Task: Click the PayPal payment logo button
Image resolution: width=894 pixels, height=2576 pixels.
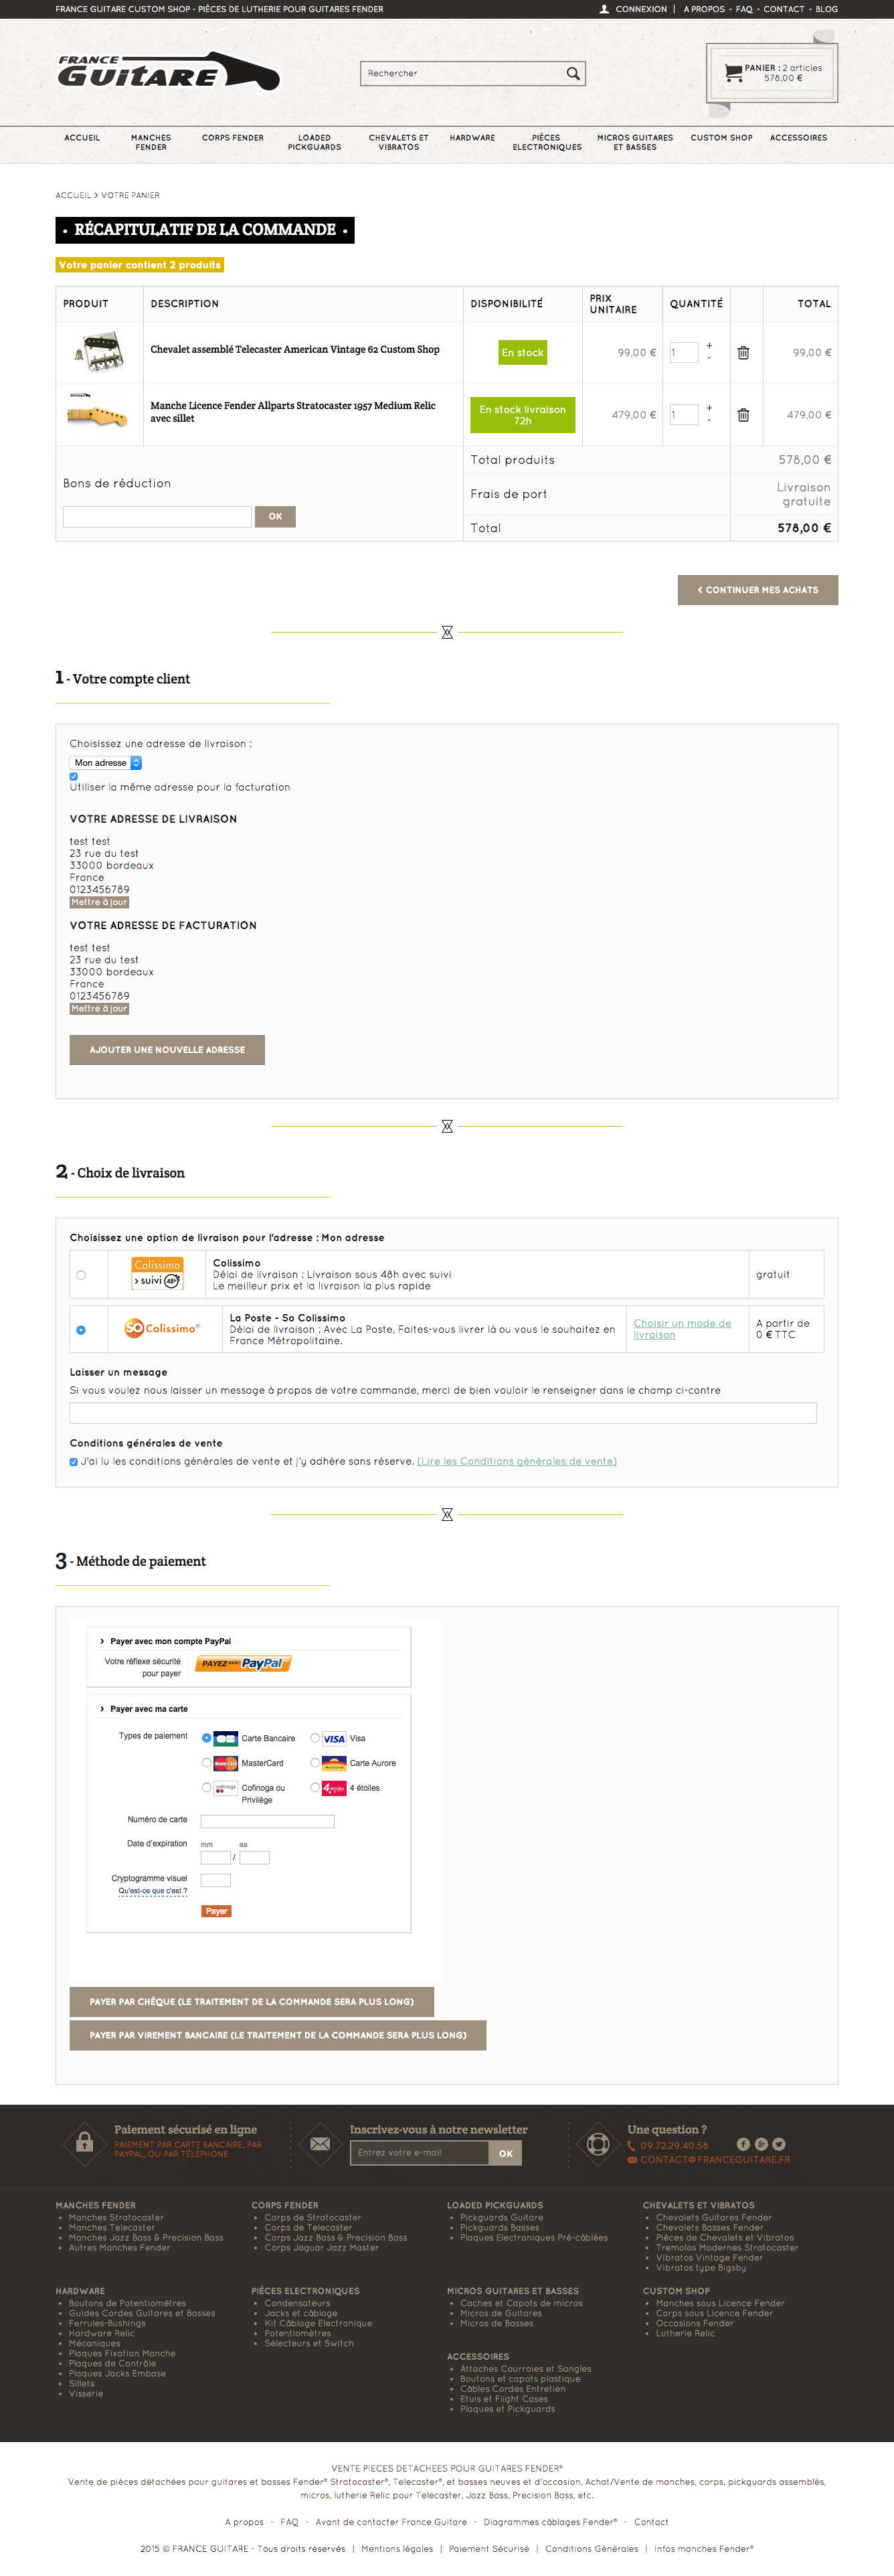Action: click(x=242, y=1664)
